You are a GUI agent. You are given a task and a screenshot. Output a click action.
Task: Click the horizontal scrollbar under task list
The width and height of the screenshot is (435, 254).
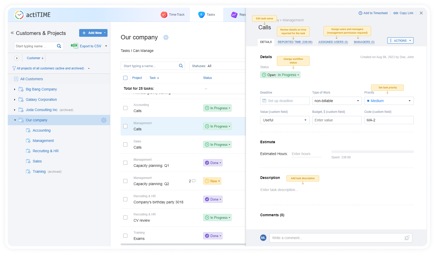[x=183, y=244]
